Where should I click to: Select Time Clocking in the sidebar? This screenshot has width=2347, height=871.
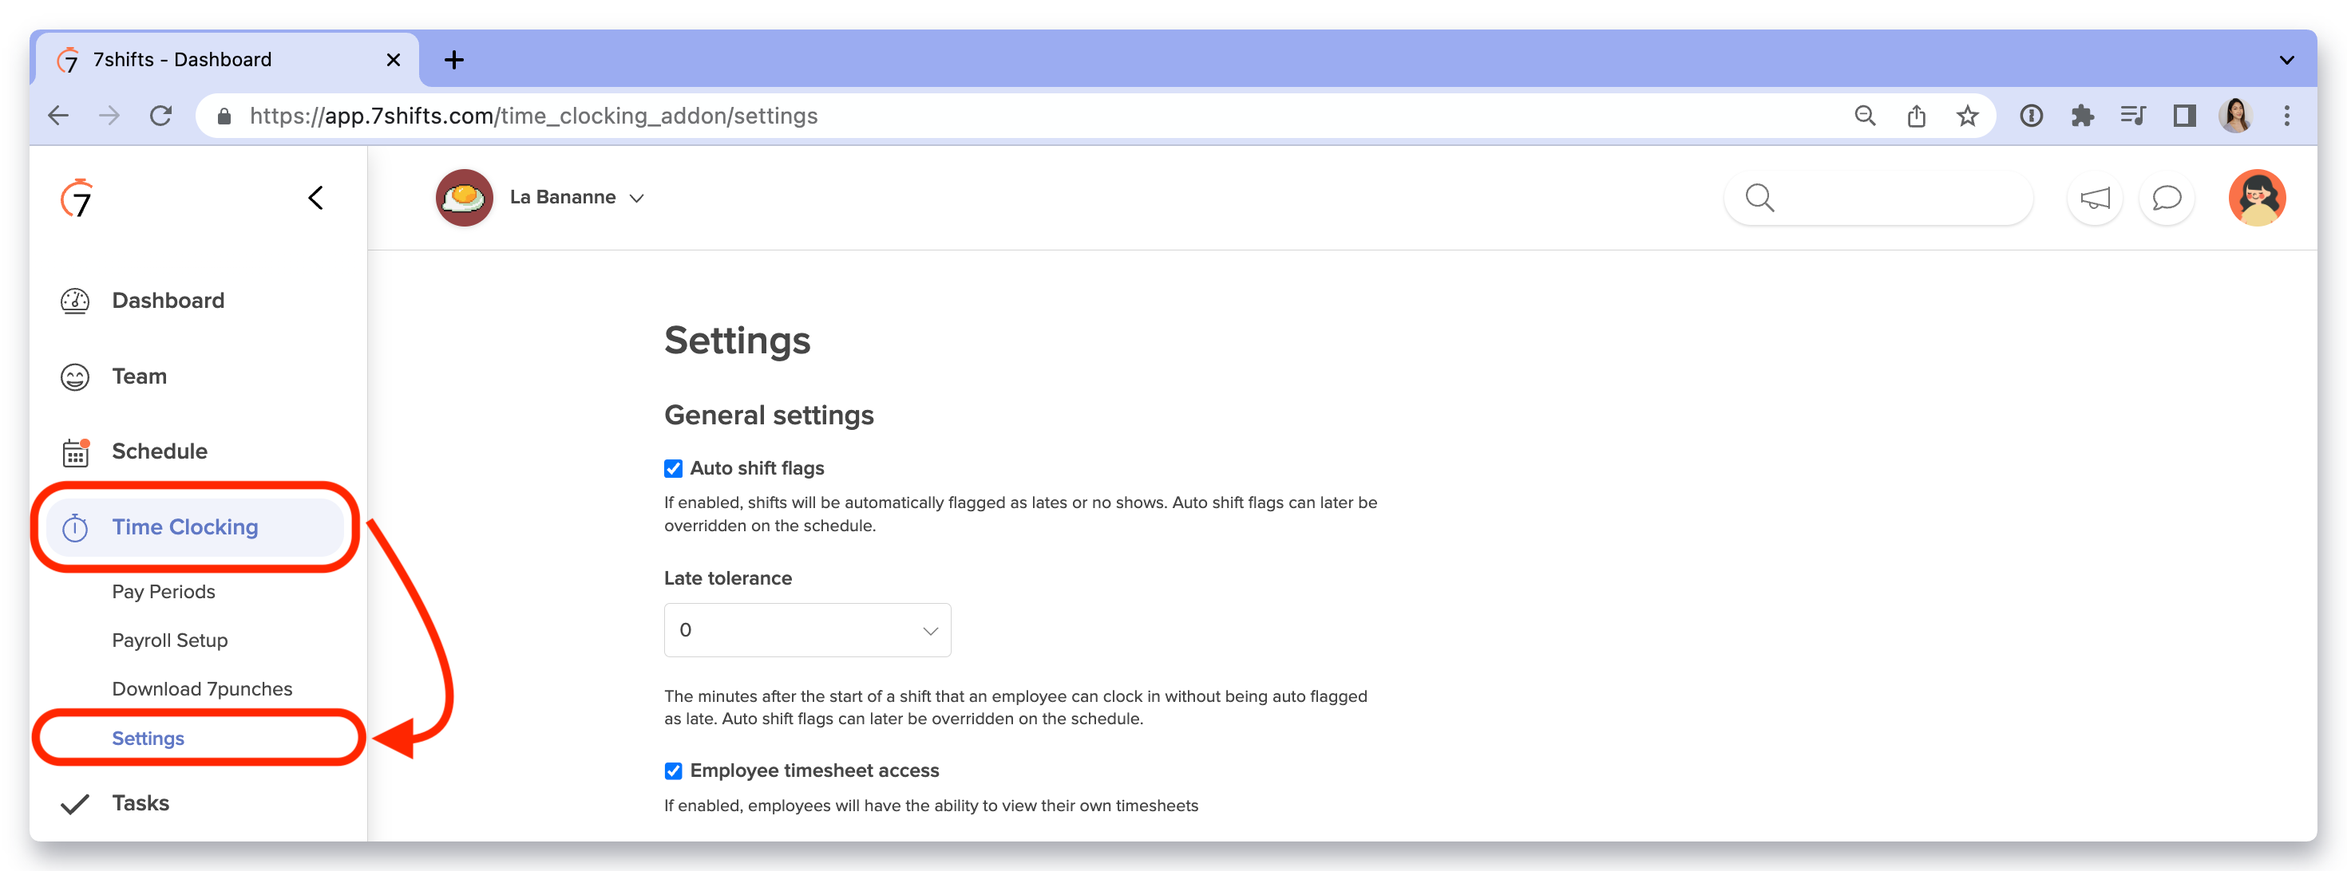click(x=195, y=527)
